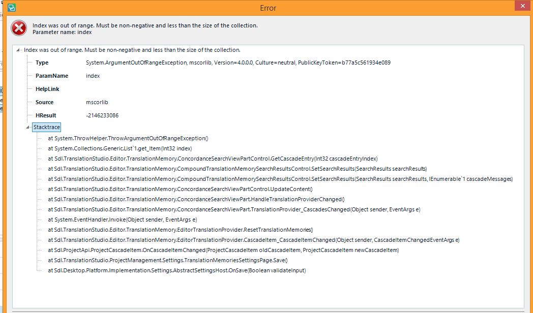
Task: Select the Stacktrace tree item
Action: tap(47, 128)
